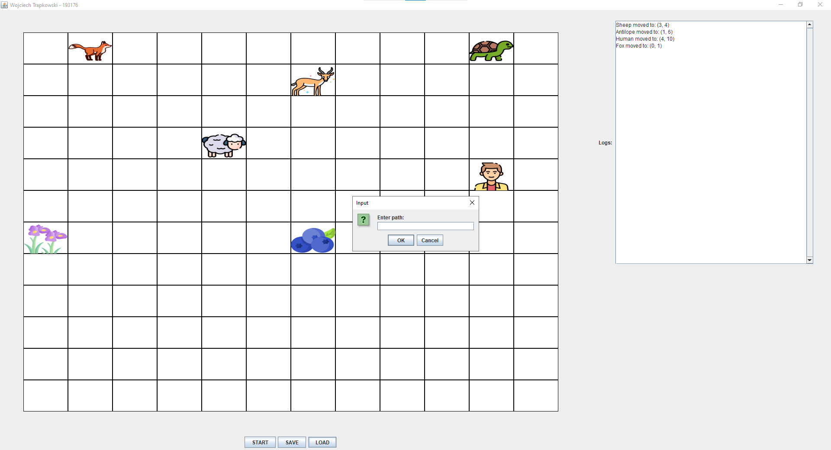Start the simulation with START button
Screen dimensions: 831x450
point(260,442)
